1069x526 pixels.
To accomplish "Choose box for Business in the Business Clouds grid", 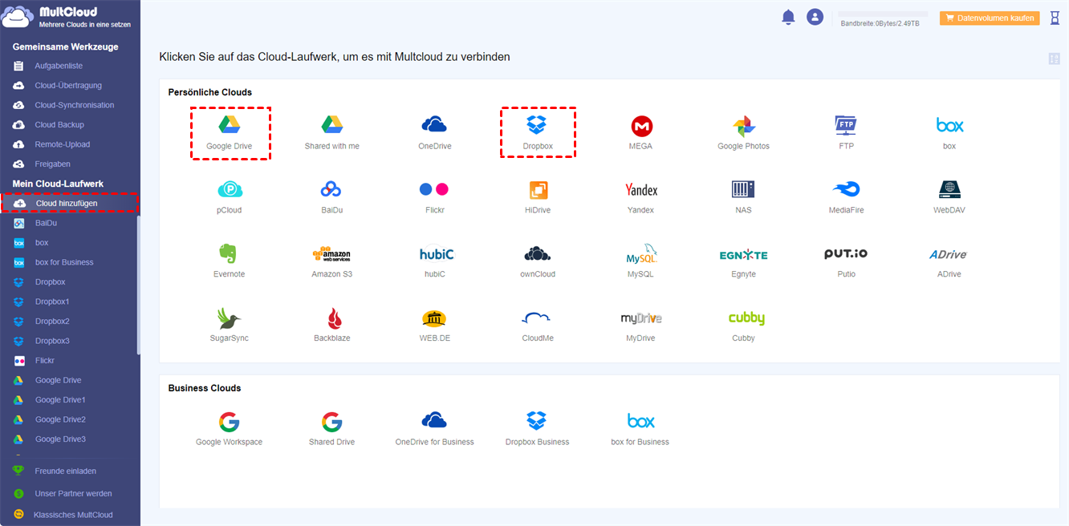I will click(640, 429).
